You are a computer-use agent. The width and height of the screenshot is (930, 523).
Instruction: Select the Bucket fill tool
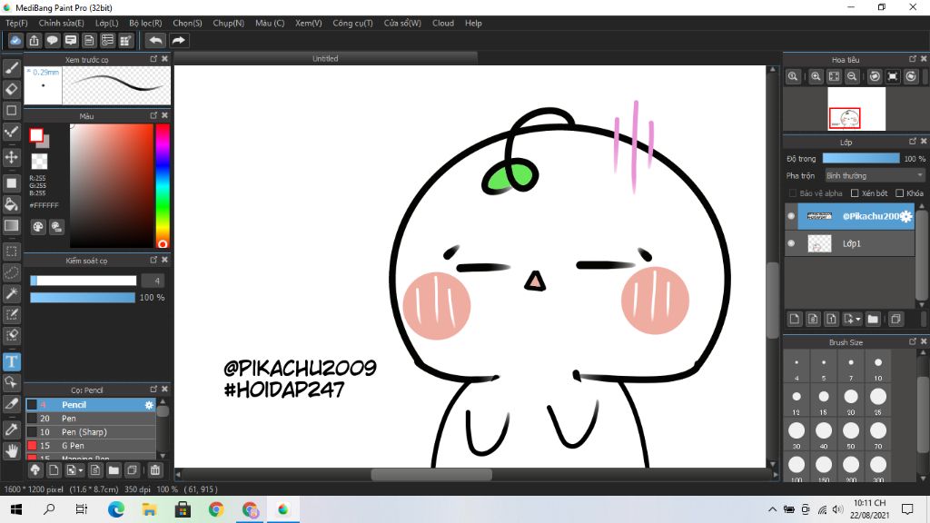click(x=11, y=204)
